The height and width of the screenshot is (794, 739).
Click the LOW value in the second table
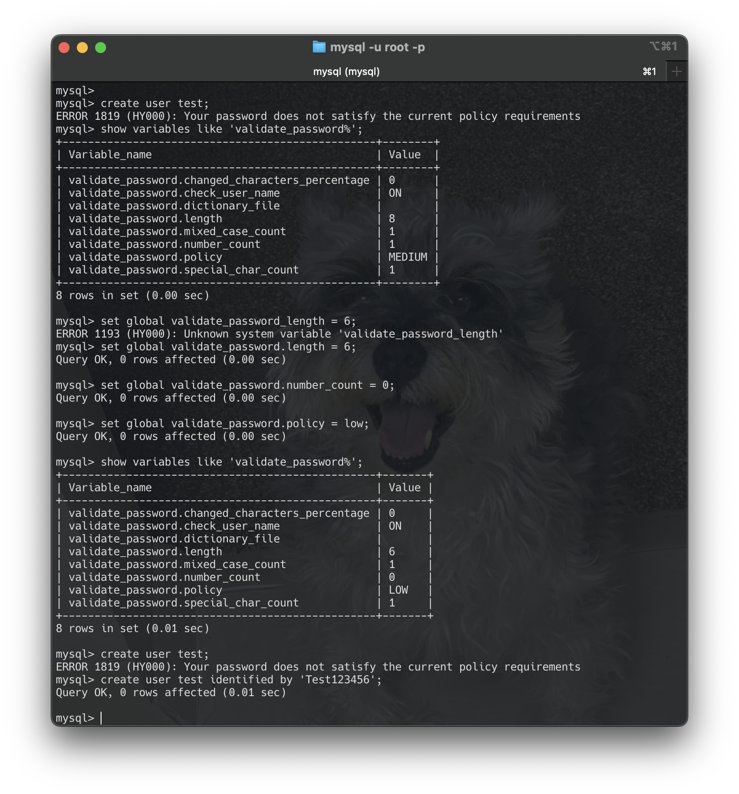click(x=398, y=590)
